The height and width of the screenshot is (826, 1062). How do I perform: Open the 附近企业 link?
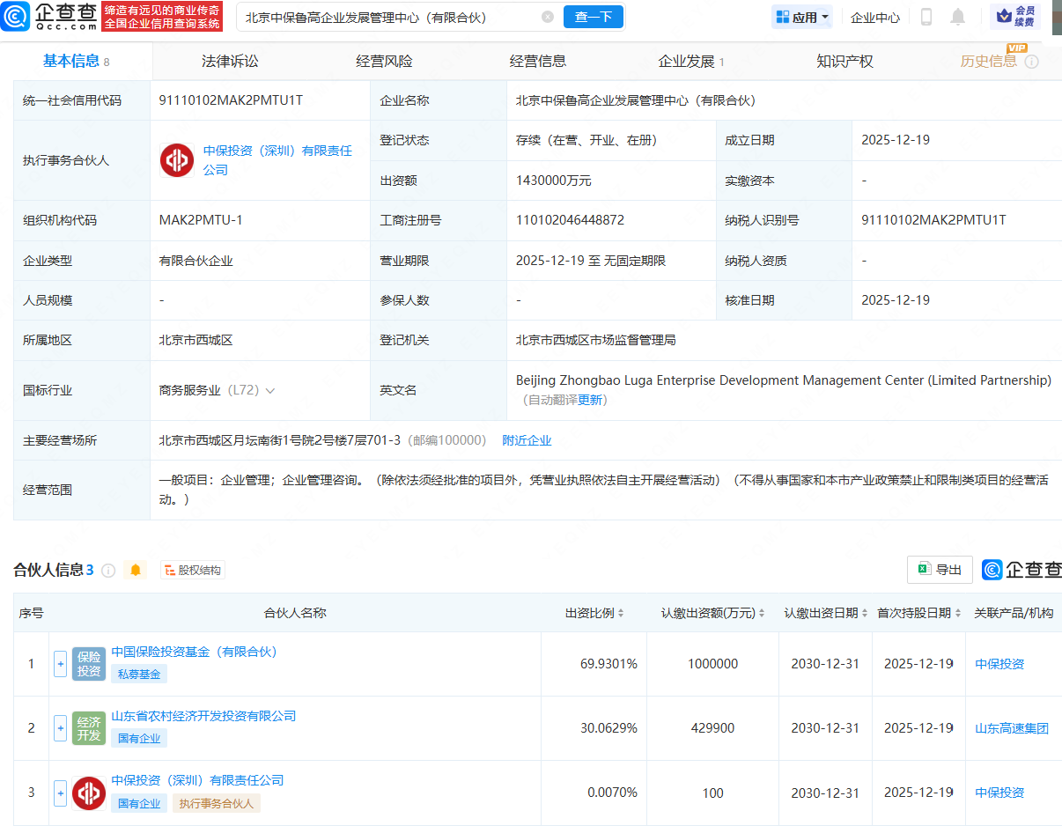(x=527, y=440)
